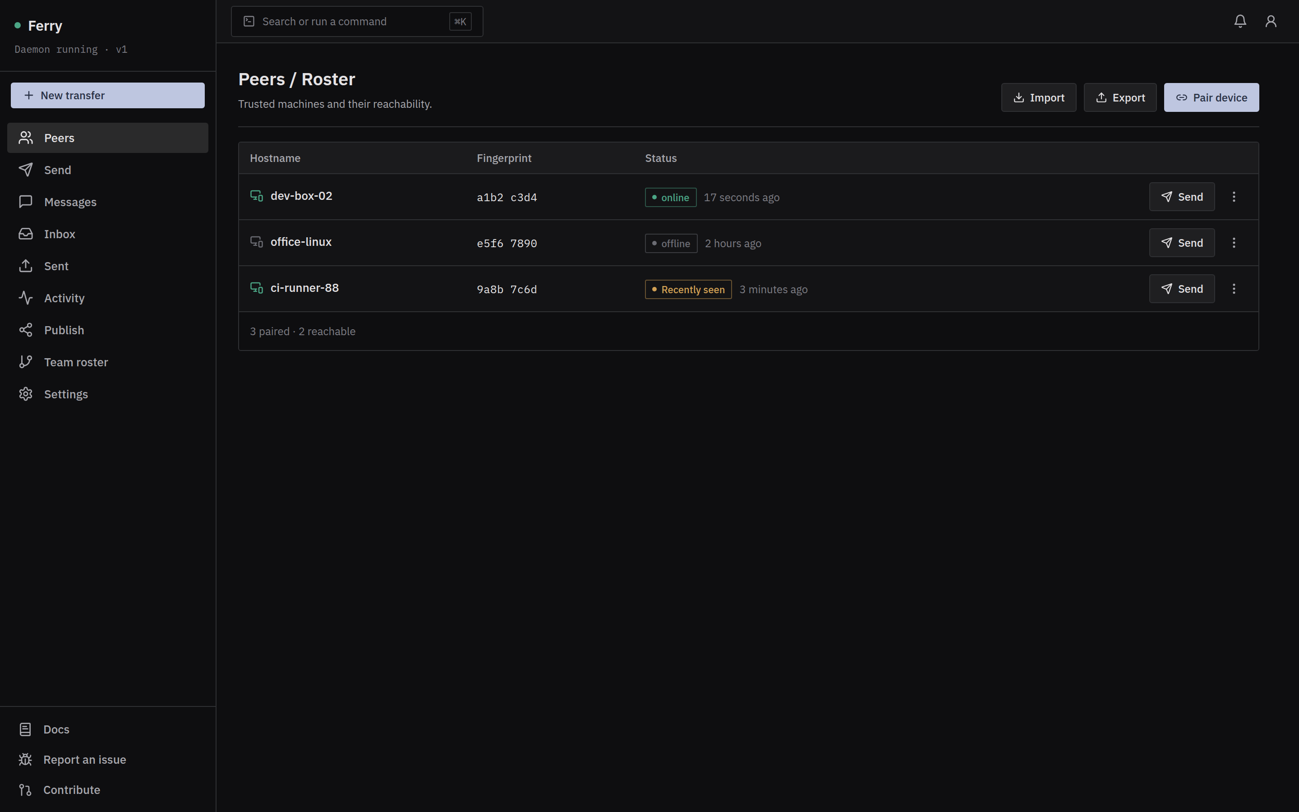The height and width of the screenshot is (812, 1299).
Task: Focus the Search or run a command field
Action: click(x=357, y=22)
